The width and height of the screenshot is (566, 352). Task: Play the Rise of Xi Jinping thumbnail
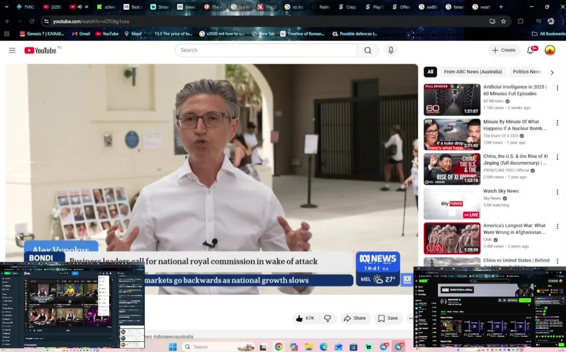(x=452, y=169)
